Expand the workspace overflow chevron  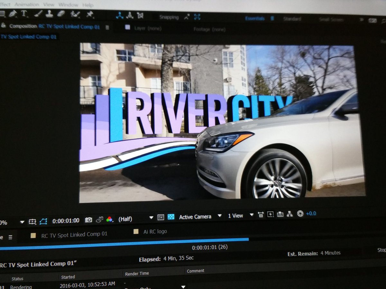click(361, 20)
